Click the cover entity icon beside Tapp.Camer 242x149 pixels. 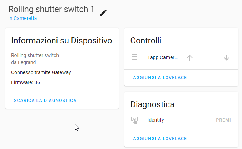coord(134,58)
